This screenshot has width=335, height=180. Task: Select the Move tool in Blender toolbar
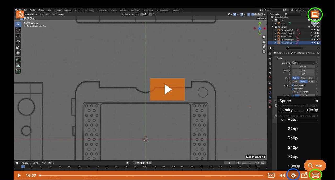(x=18, y=36)
